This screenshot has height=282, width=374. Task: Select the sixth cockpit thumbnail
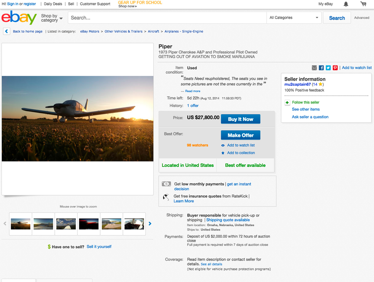coord(134,224)
